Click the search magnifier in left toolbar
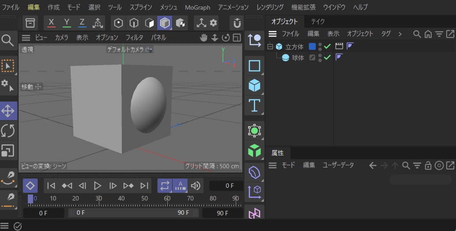 (8, 40)
